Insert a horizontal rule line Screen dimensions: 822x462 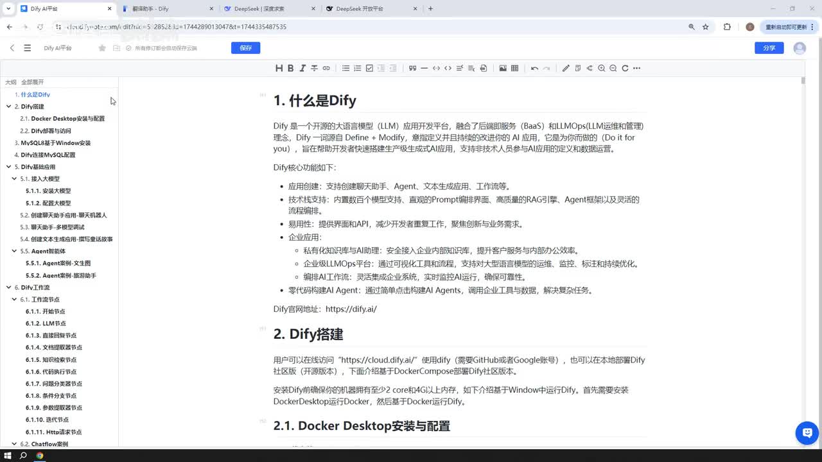click(424, 68)
